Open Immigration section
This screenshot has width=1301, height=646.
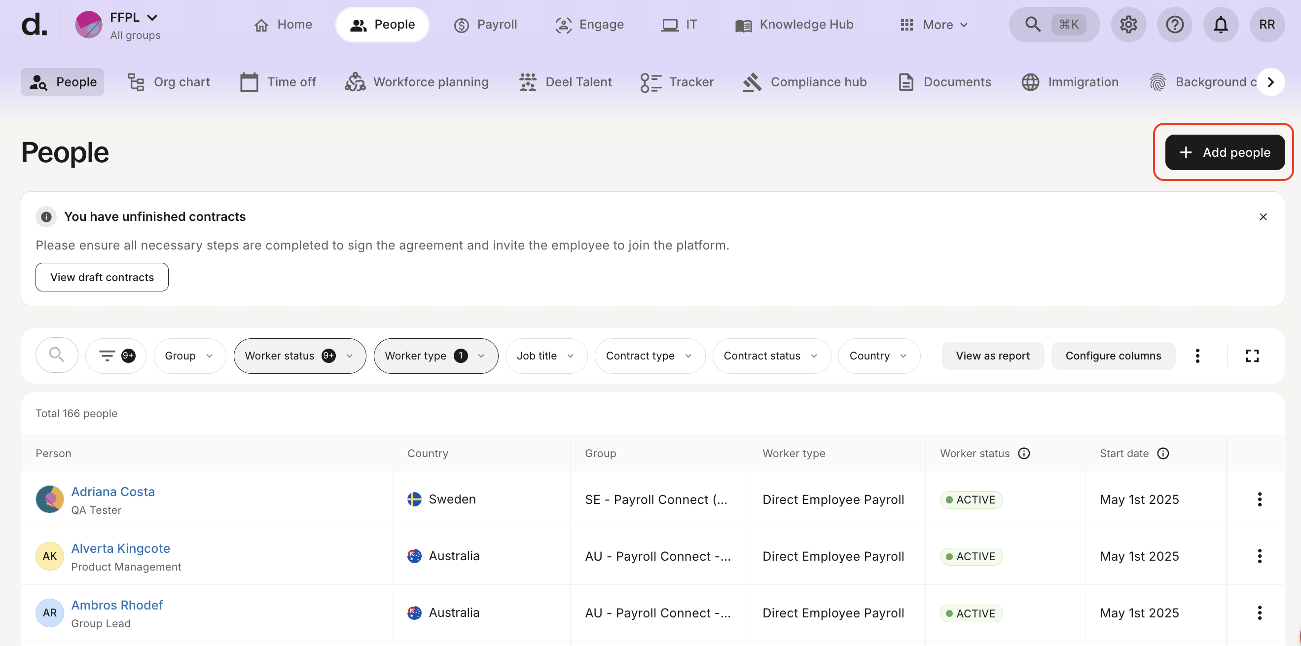tap(1070, 82)
